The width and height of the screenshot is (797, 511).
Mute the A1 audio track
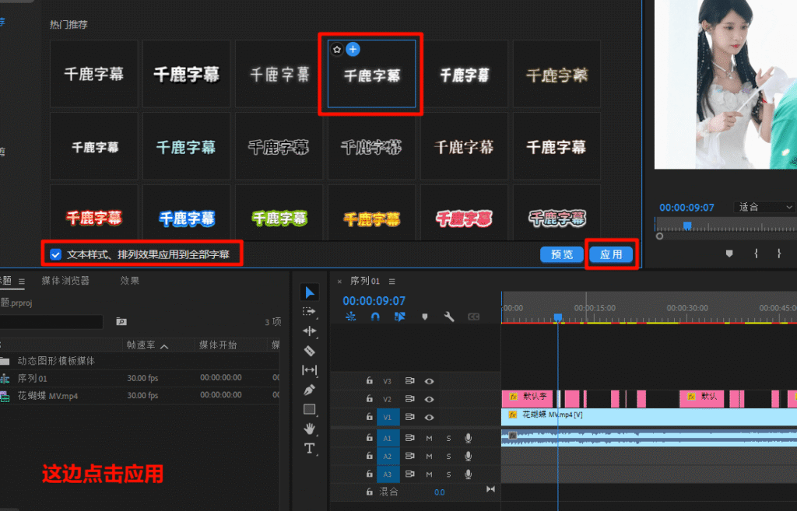tap(429, 438)
